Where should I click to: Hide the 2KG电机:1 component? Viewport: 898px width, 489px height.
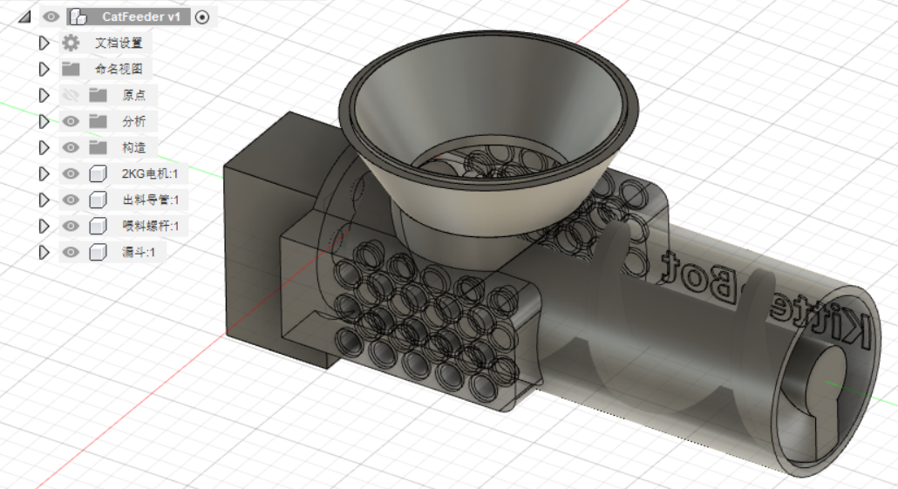pos(71,173)
